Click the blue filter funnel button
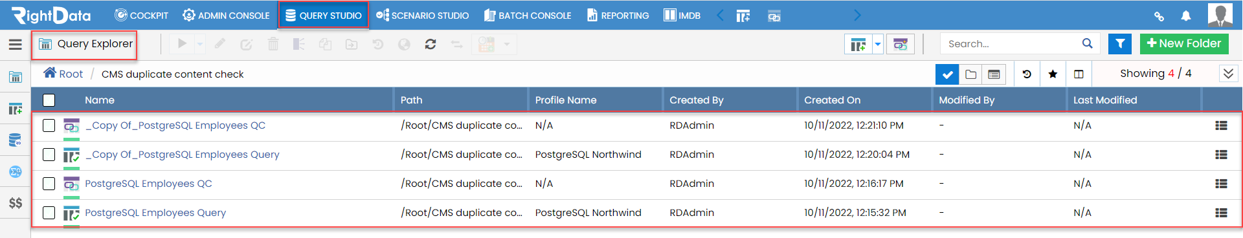The height and width of the screenshot is (238, 1243). click(1120, 44)
